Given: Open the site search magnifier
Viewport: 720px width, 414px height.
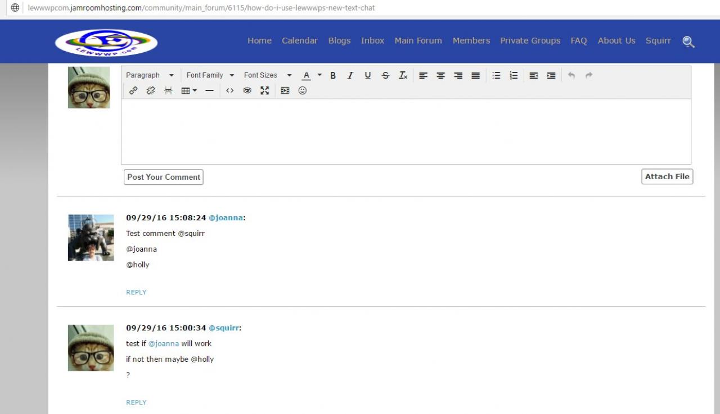Looking at the screenshot, I should coord(688,42).
